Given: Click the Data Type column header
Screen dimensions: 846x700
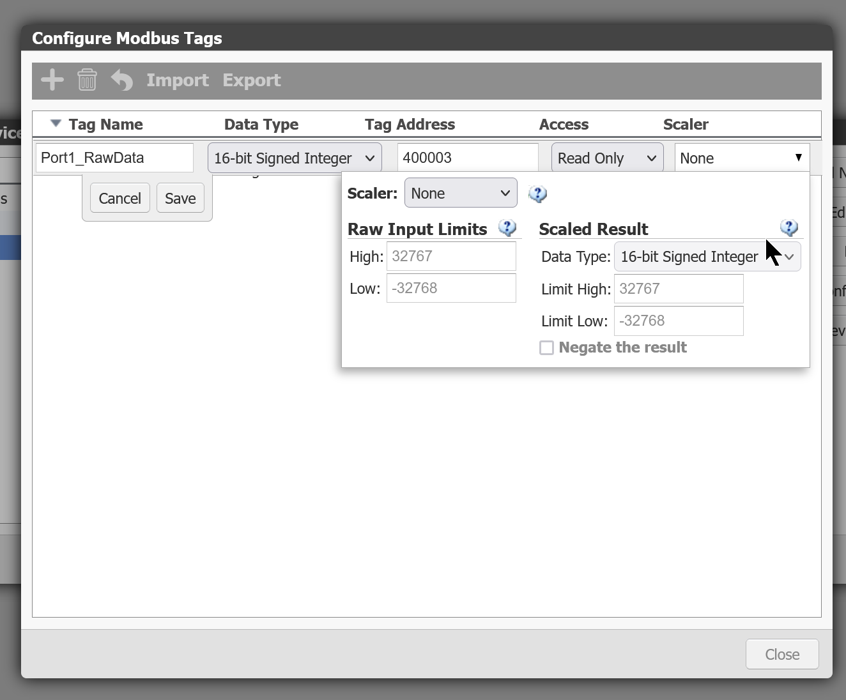Looking at the screenshot, I should [261, 124].
